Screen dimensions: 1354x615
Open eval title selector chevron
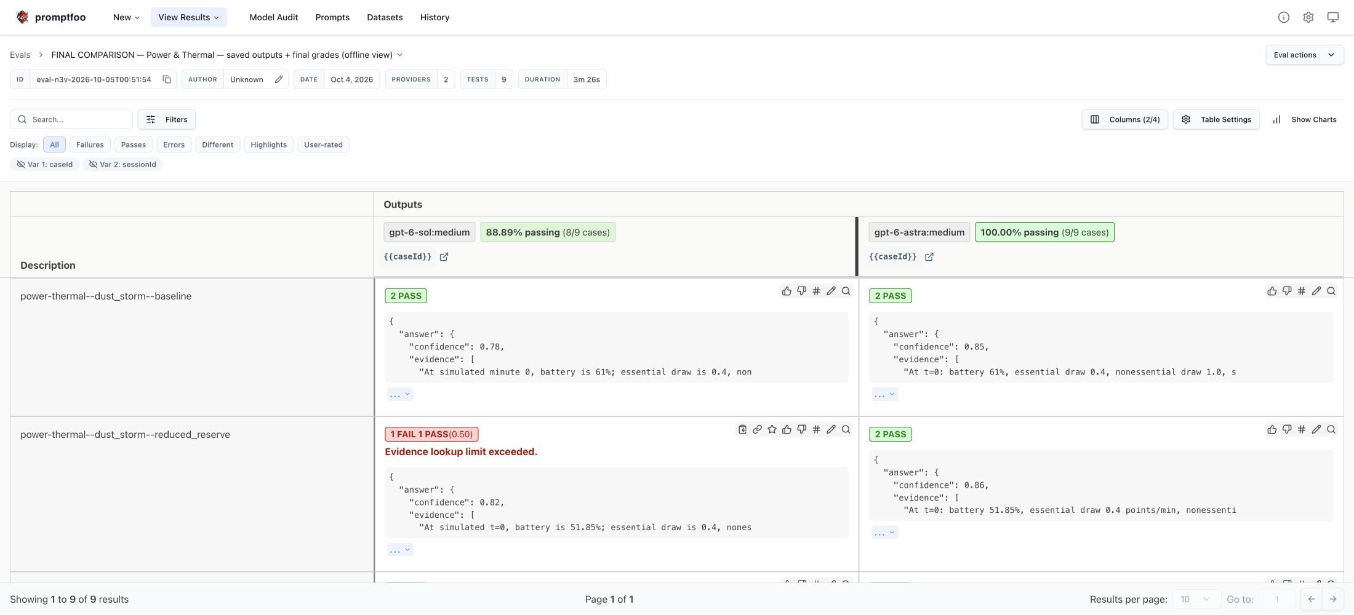click(x=399, y=55)
